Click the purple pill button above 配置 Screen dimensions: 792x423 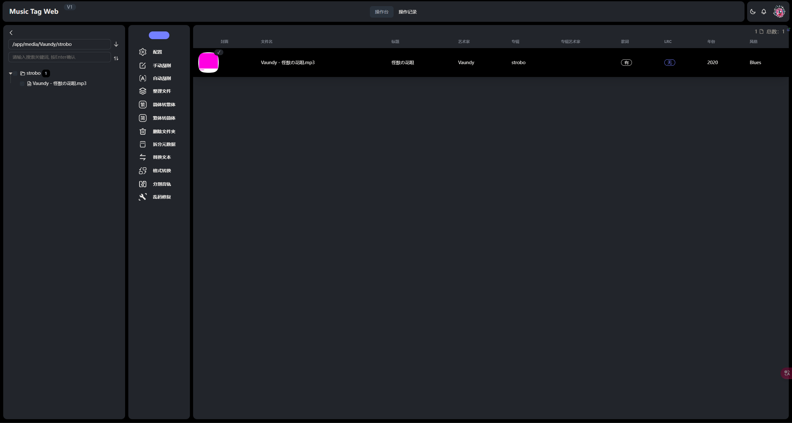tap(159, 35)
